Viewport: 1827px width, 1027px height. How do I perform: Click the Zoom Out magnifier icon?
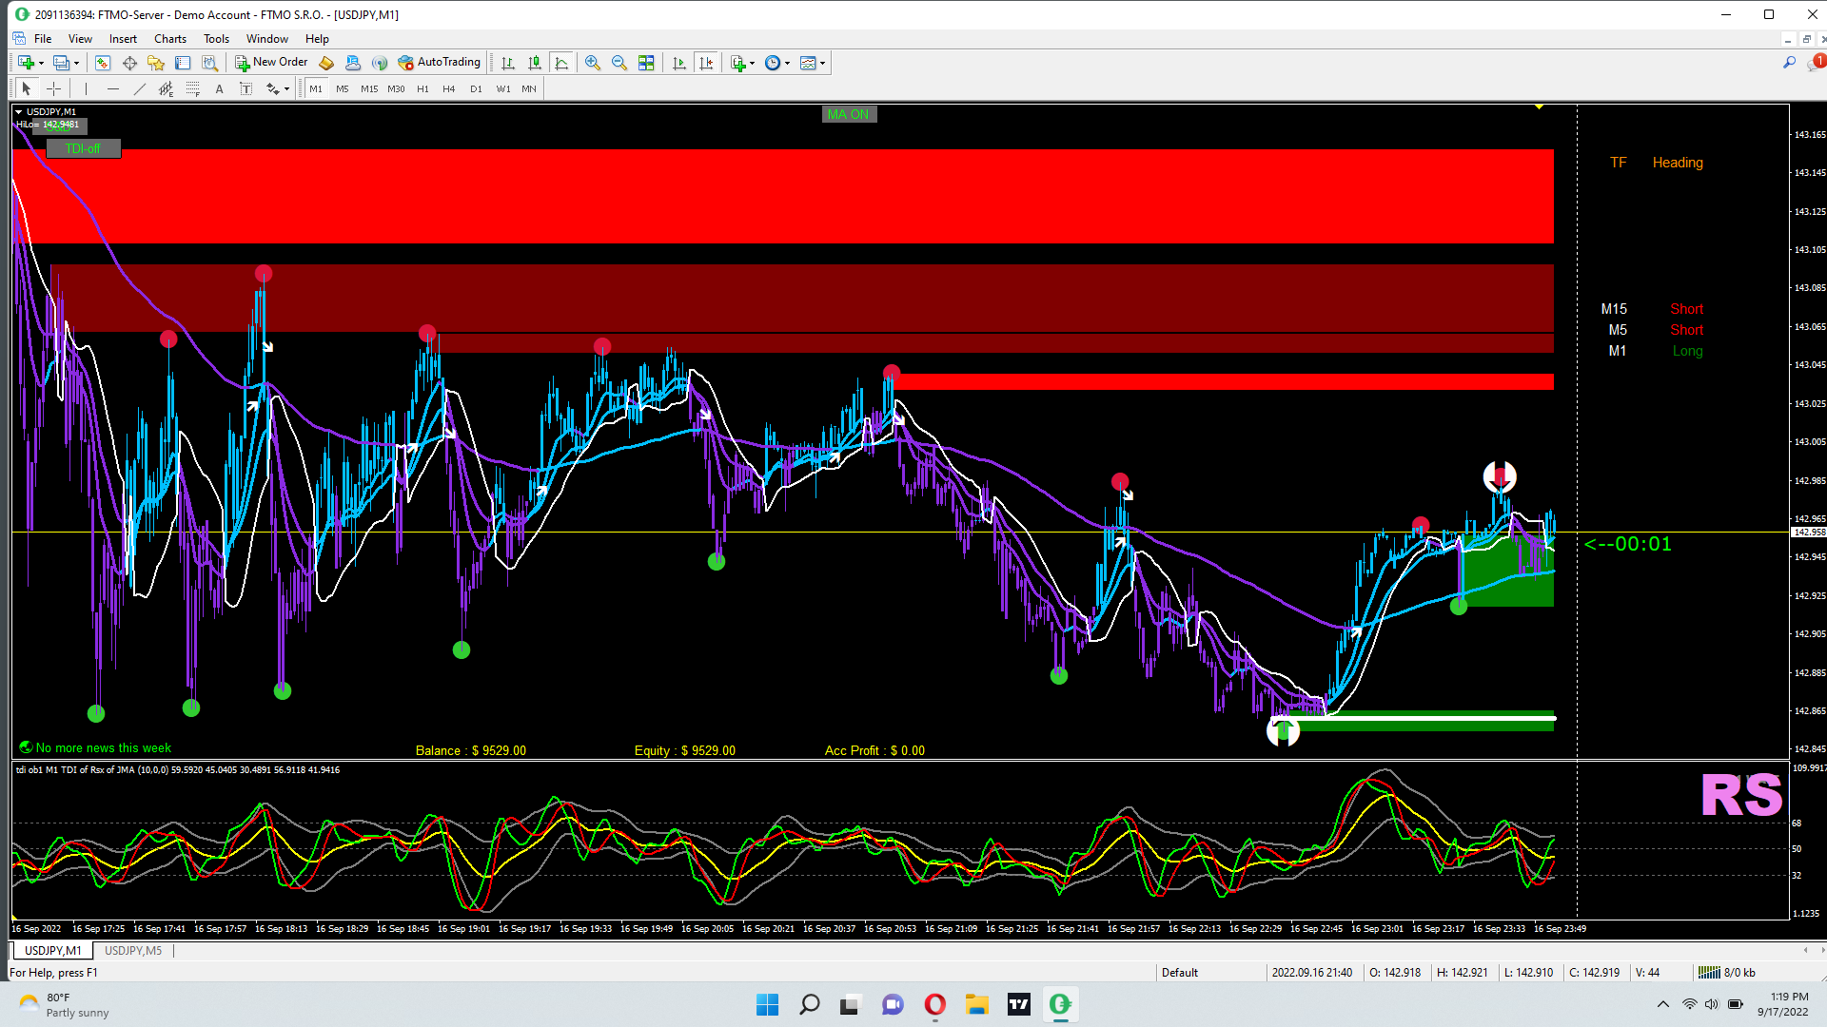(619, 63)
